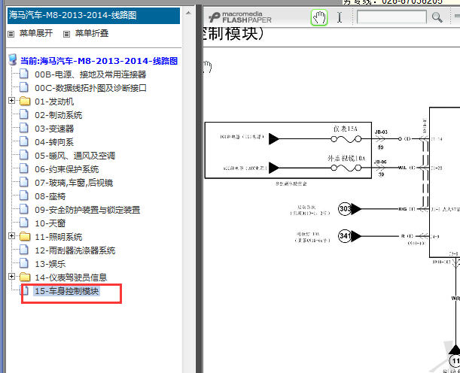The width and height of the screenshot is (460, 373).
Task: Open 05-暖风、通风及空调 page
Action: coord(75,156)
